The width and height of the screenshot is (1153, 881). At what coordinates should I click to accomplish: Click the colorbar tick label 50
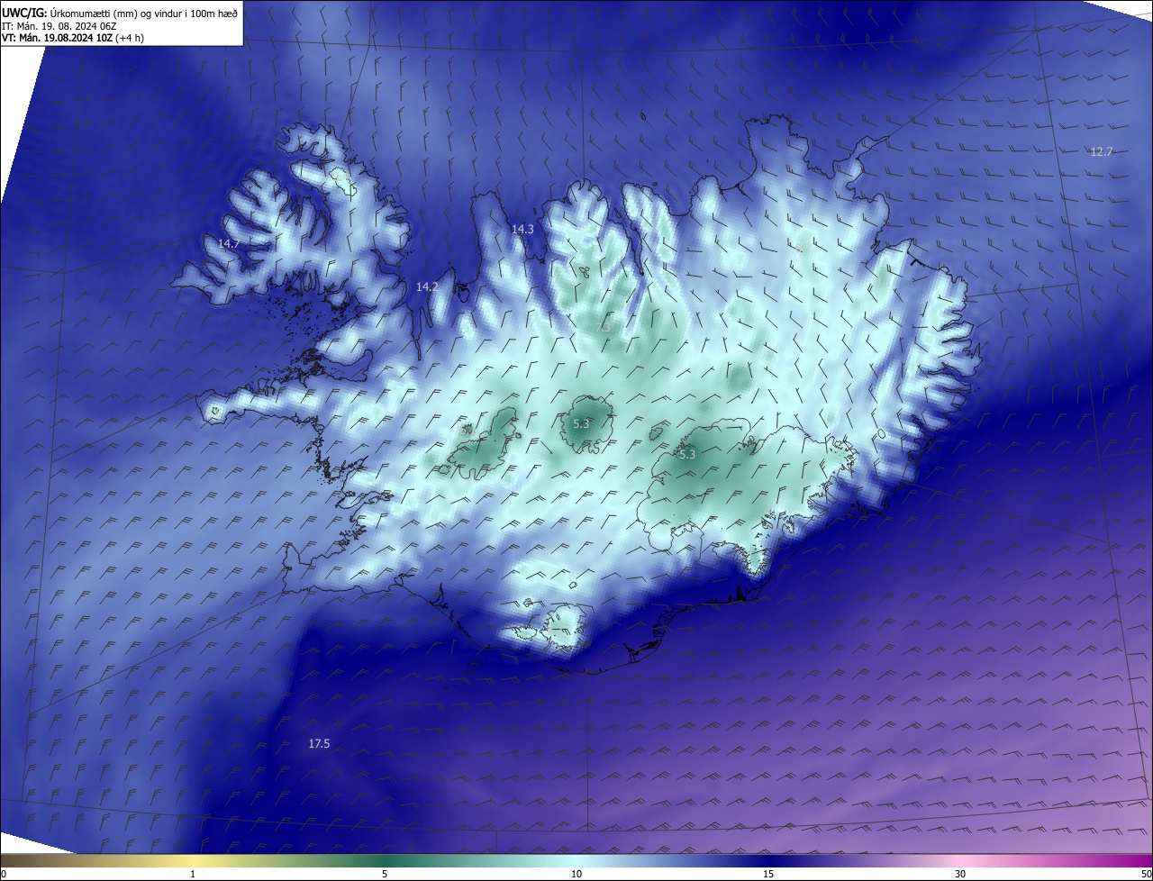click(x=1146, y=874)
